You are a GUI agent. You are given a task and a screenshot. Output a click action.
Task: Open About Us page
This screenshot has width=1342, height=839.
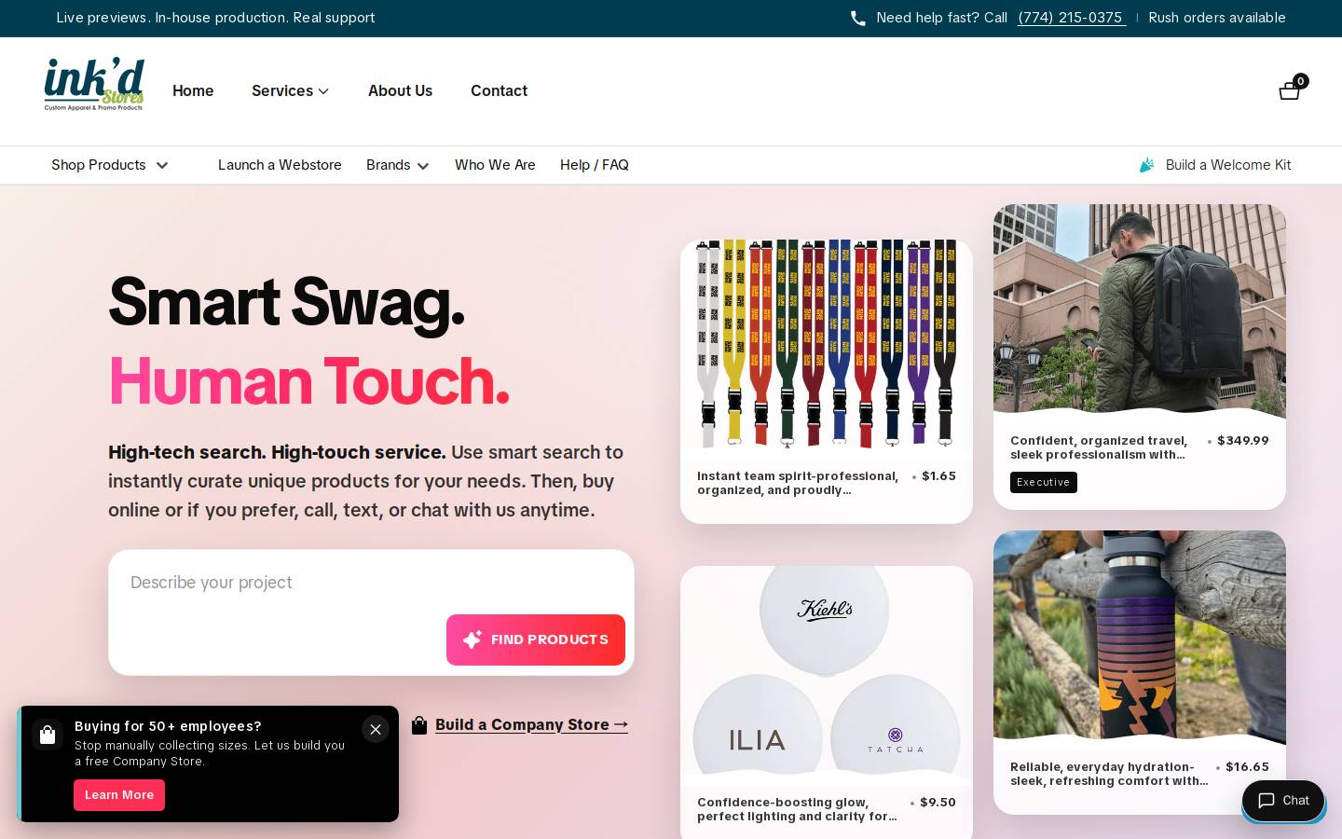[x=400, y=90]
